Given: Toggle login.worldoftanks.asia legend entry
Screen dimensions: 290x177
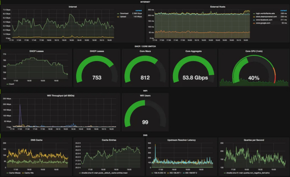Looking at the screenshot, I should tap(265, 14).
